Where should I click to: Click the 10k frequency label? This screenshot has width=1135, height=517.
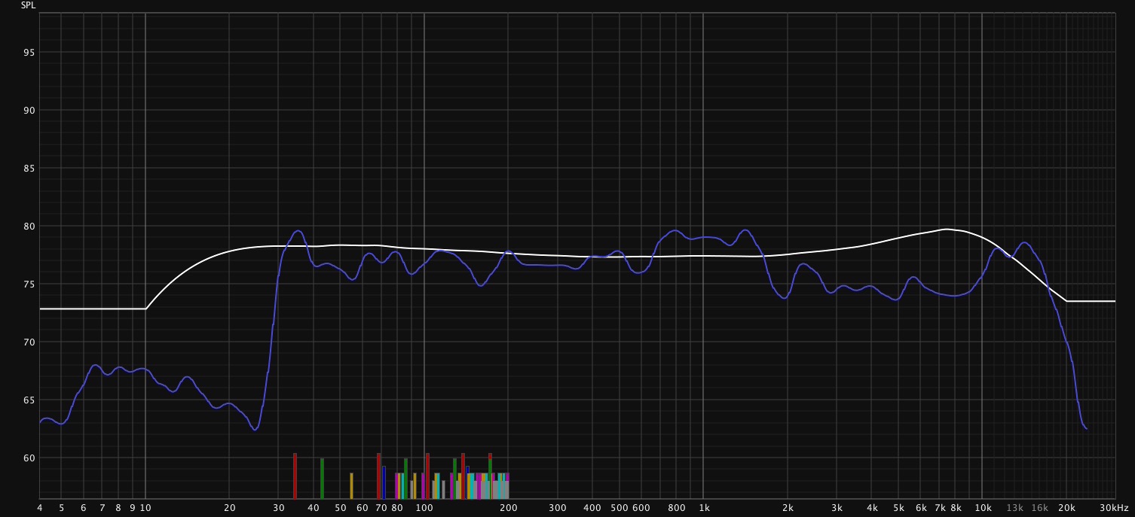tap(983, 508)
